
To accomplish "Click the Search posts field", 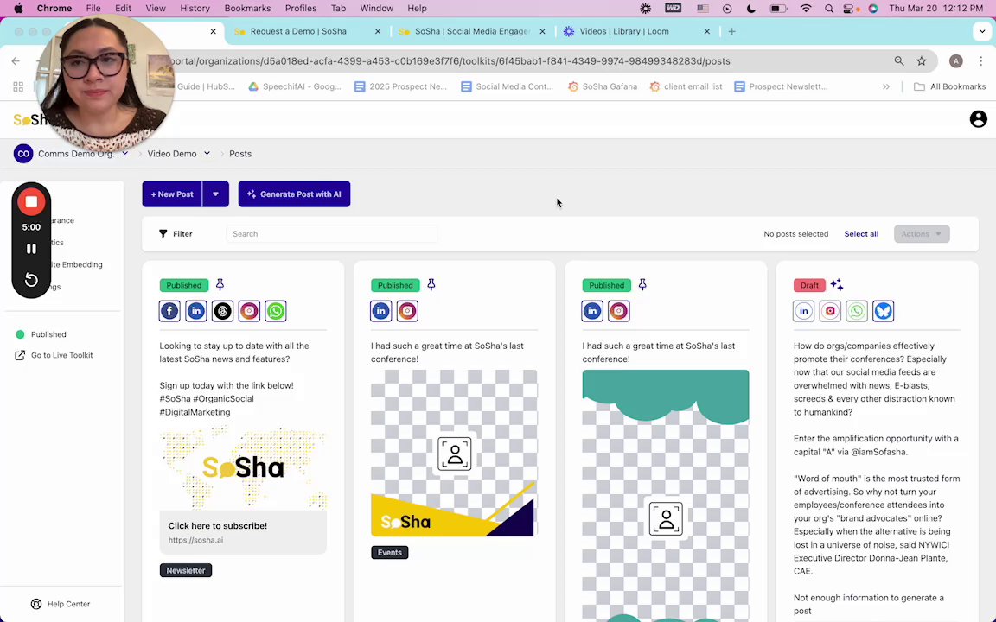I will pos(332,233).
